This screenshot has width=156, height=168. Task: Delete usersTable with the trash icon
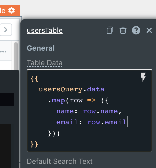tap(123, 30)
